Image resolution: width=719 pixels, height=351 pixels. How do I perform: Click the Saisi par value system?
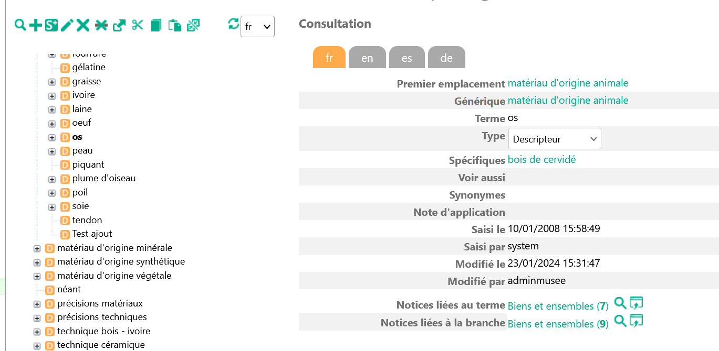(x=523, y=246)
